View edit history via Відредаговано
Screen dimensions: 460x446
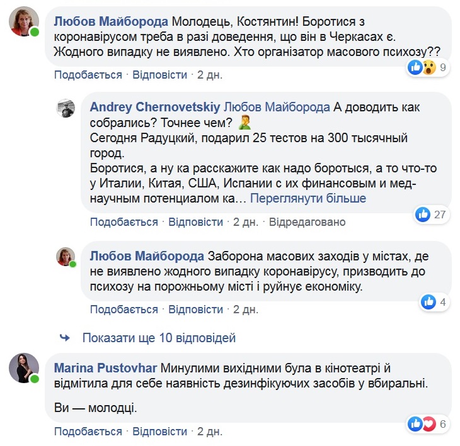point(307,222)
